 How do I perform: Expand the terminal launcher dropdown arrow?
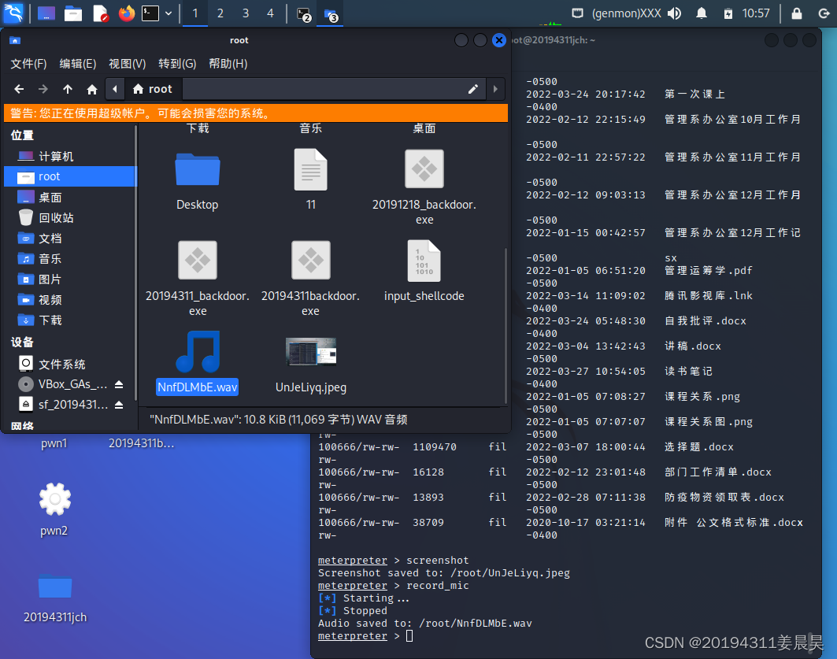point(169,13)
